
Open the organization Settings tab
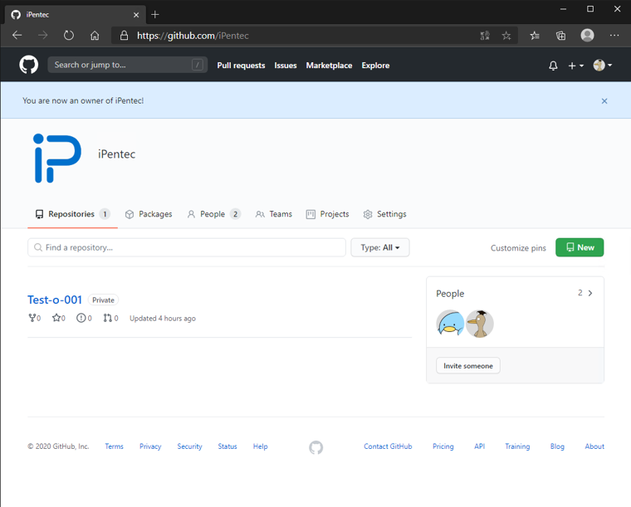point(384,214)
